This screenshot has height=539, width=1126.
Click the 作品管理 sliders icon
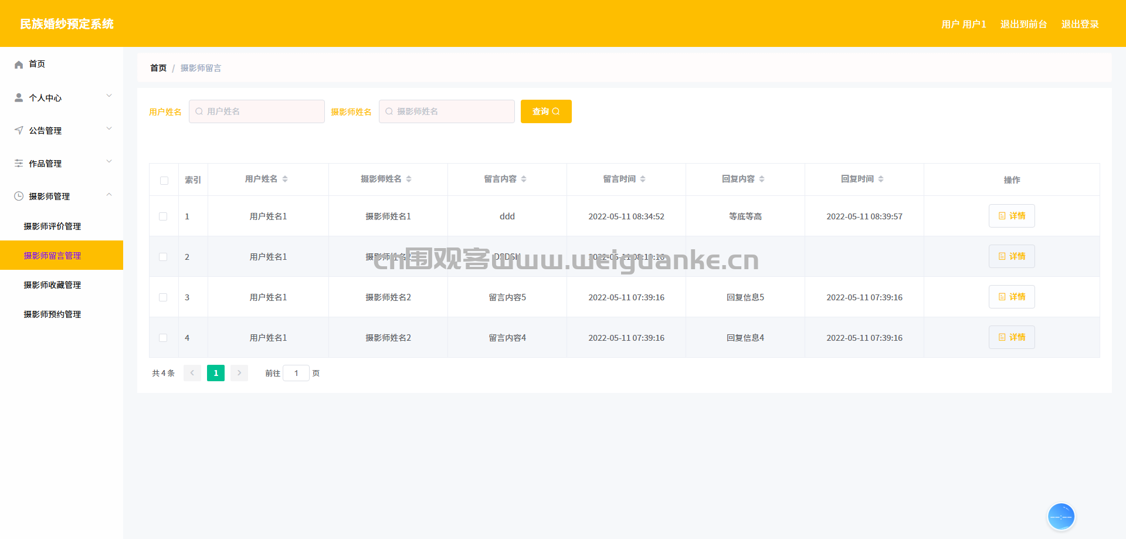(19, 163)
